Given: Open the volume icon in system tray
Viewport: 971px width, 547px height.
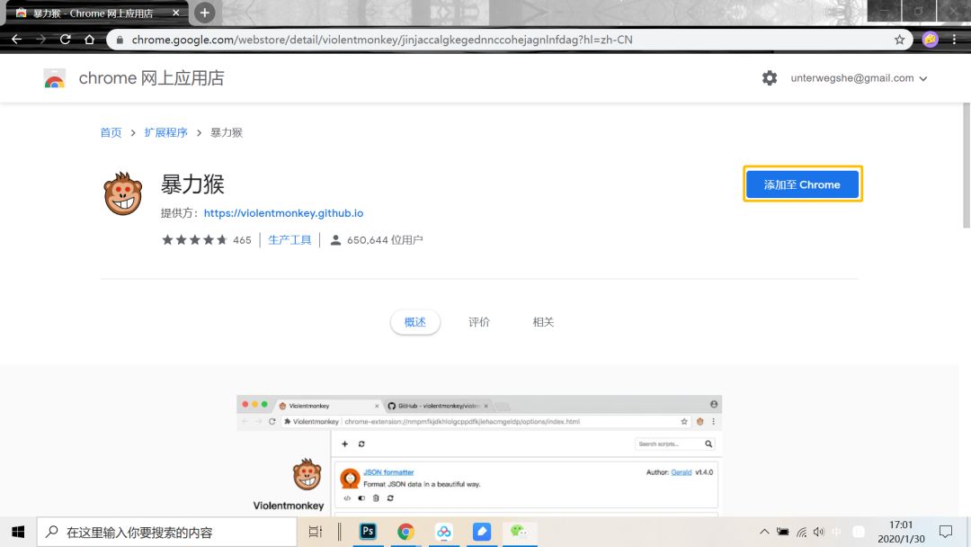Looking at the screenshot, I should 818,532.
